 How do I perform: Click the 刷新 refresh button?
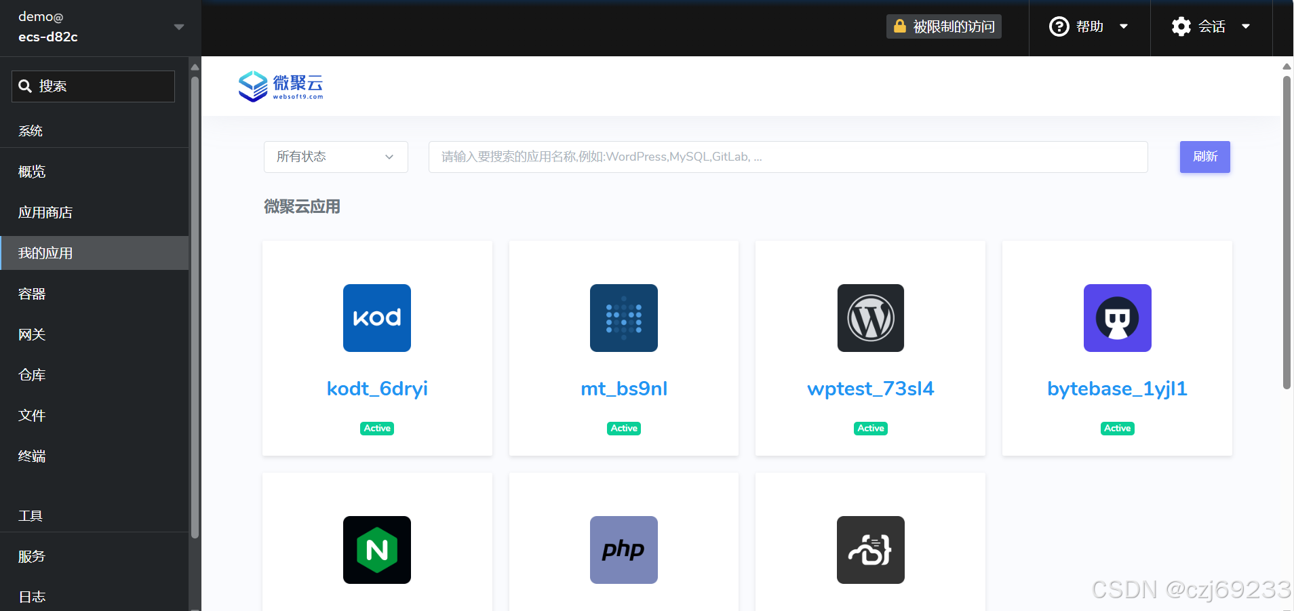(1204, 157)
